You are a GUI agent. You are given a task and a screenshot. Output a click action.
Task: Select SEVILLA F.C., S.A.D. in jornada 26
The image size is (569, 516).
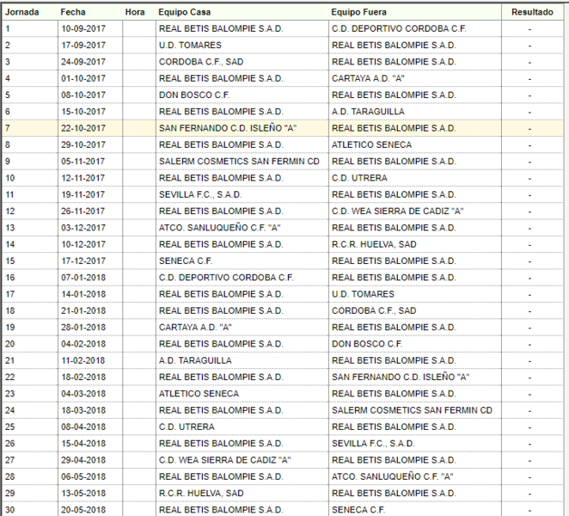373,444
